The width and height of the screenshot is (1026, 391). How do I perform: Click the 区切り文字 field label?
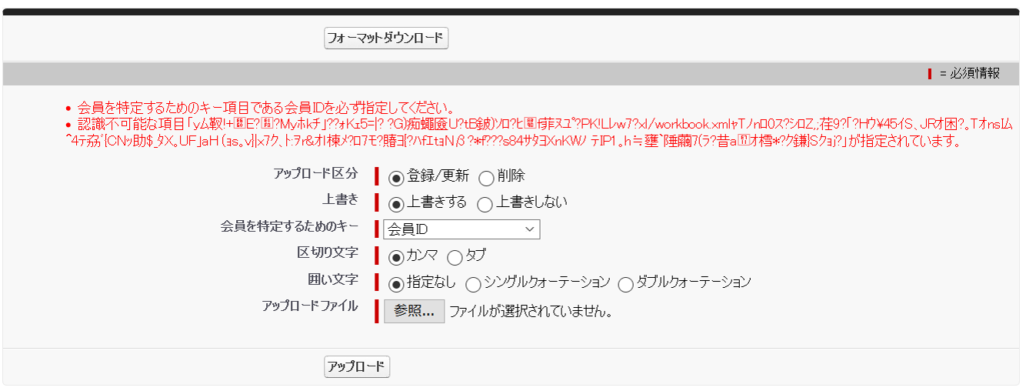coord(328,252)
